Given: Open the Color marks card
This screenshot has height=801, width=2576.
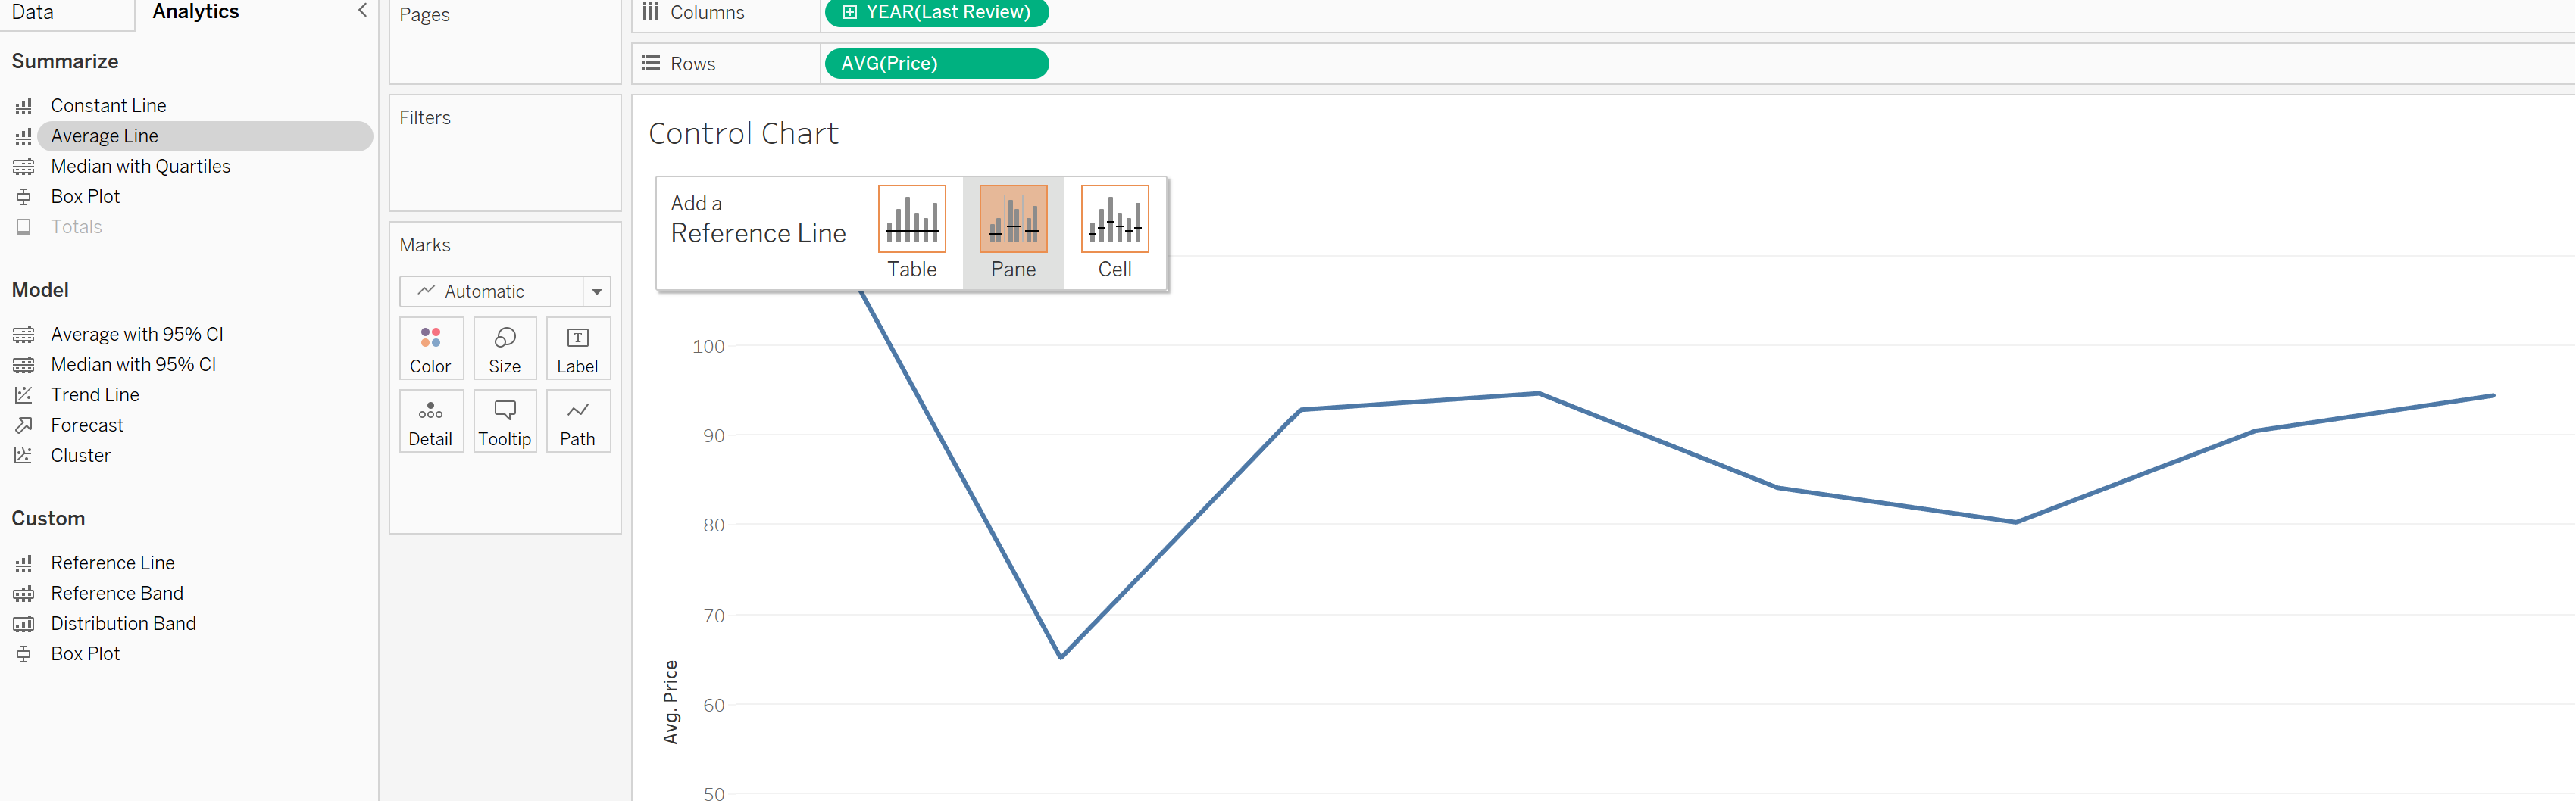Looking at the screenshot, I should click(431, 348).
